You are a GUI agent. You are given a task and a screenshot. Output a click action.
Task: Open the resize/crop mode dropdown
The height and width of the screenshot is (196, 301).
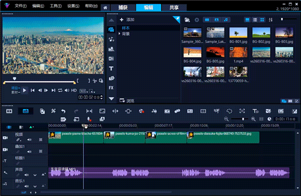point(92,91)
